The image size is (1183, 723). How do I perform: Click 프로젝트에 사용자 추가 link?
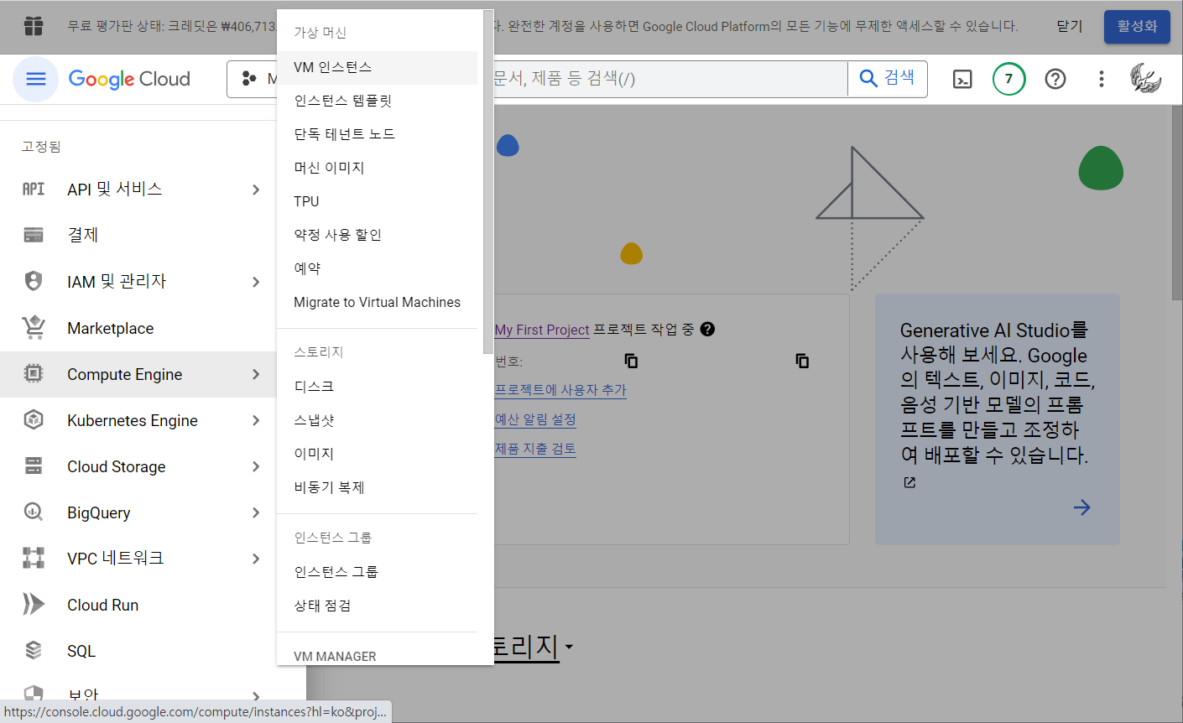point(560,390)
